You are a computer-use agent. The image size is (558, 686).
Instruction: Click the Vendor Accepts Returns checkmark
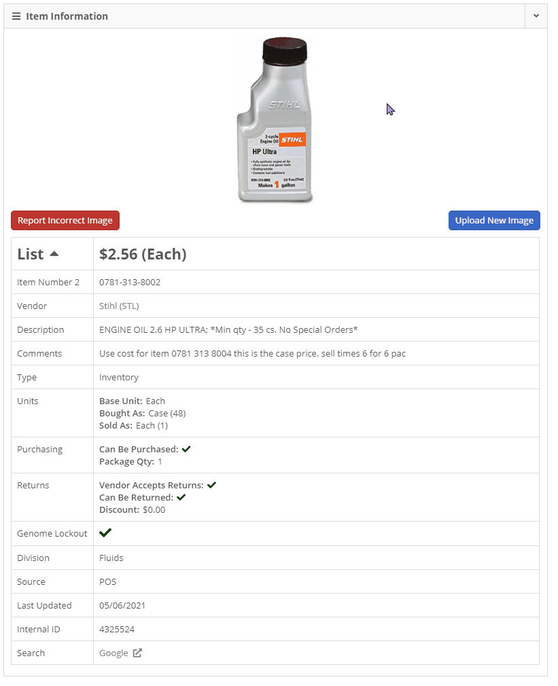pos(212,485)
